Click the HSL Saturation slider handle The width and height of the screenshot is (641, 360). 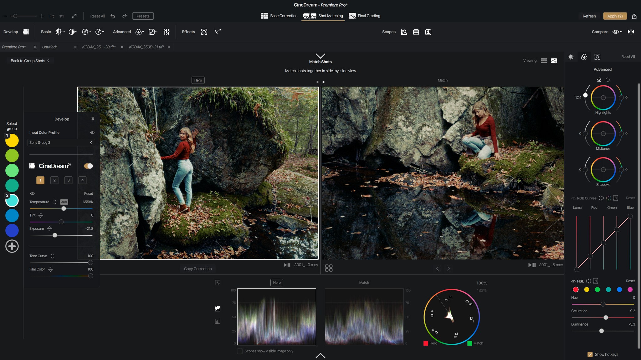(x=606, y=317)
